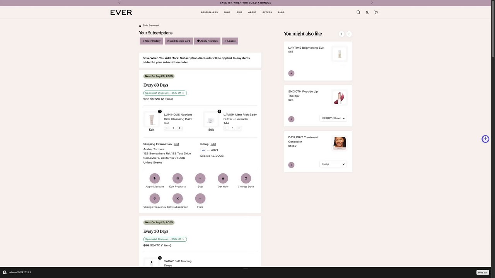This screenshot has width=495, height=278.
Task: Click the Split subscription circle icon
Action: (178, 198)
